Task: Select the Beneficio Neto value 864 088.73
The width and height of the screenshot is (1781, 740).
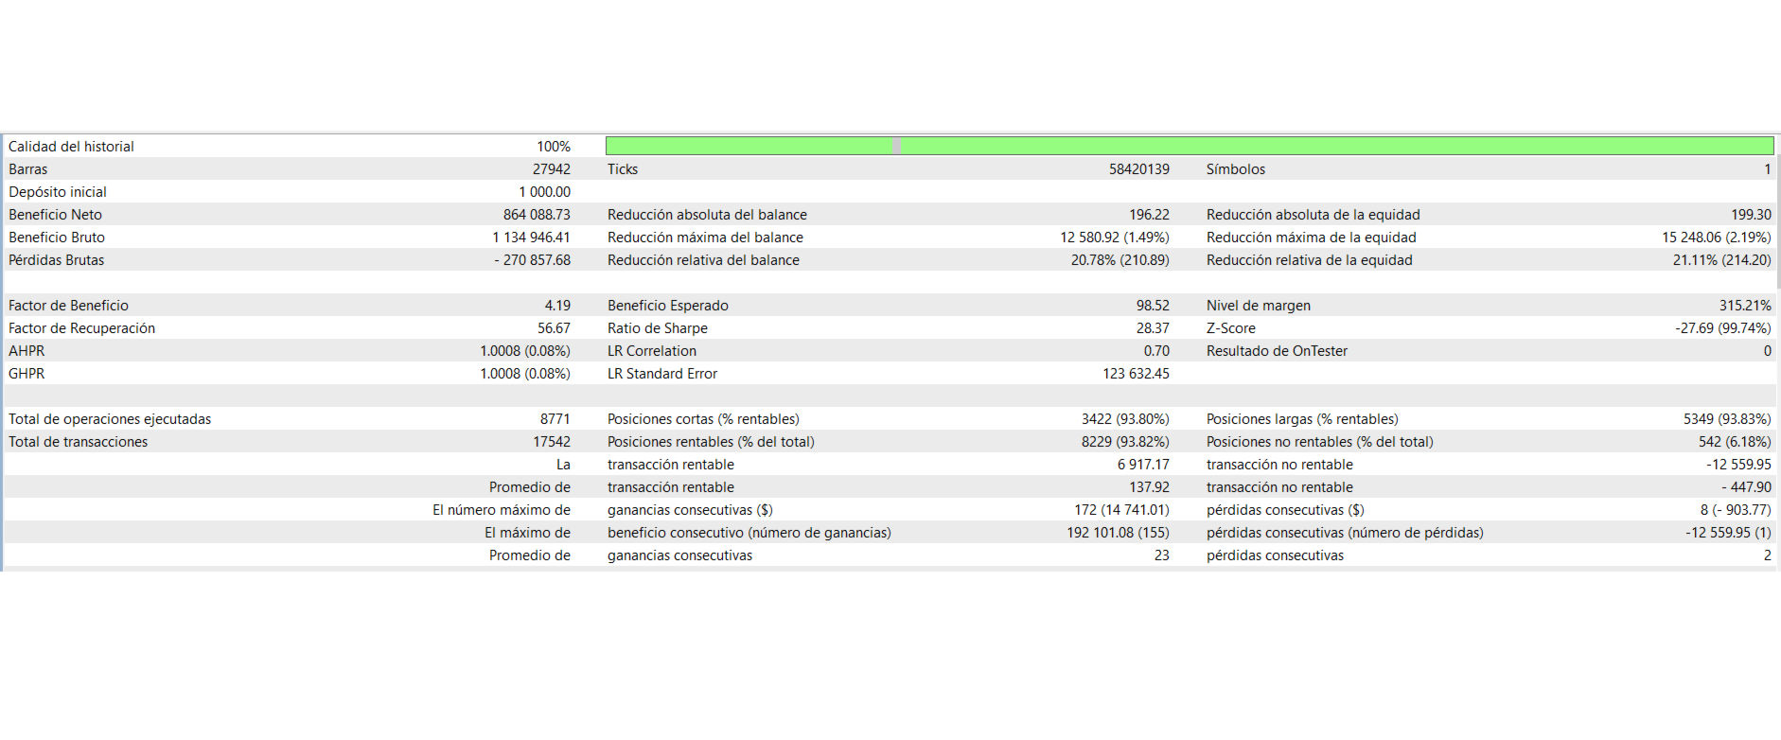Action: (537, 215)
